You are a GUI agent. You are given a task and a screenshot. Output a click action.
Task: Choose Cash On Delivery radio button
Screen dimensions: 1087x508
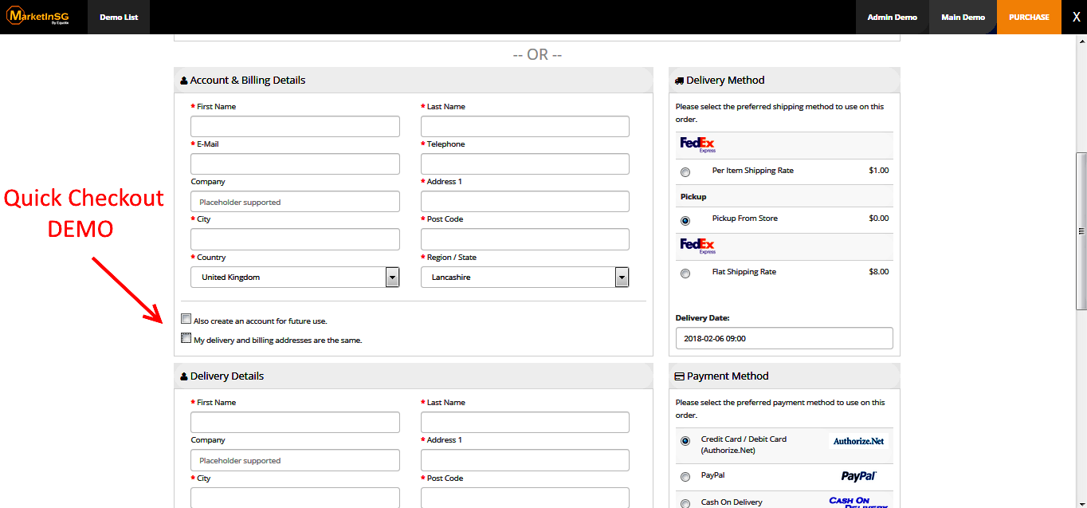pos(685,504)
